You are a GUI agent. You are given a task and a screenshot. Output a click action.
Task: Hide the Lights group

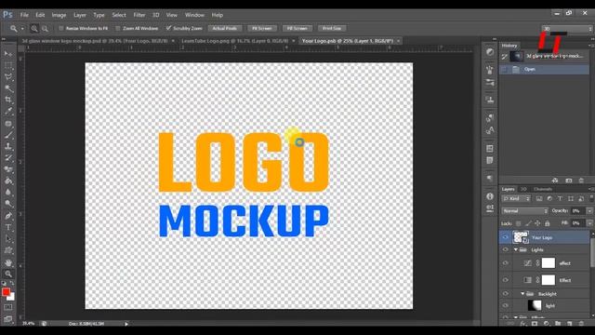point(505,249)
